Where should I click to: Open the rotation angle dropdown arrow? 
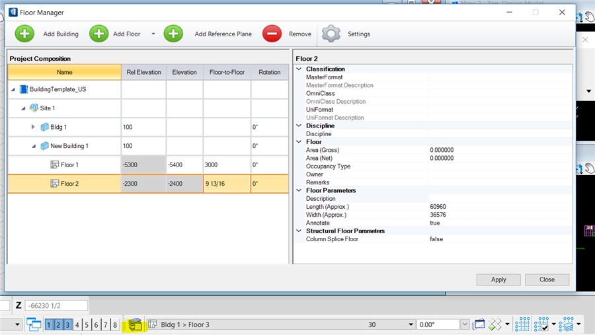click(465, 324)
